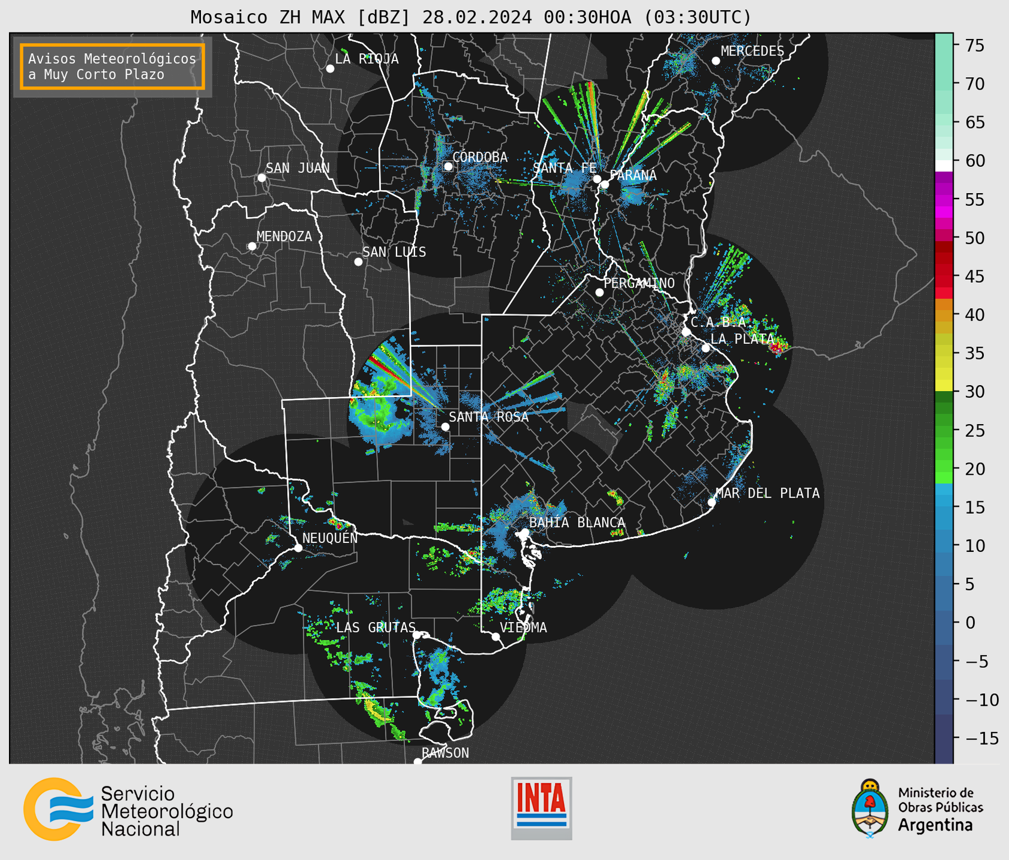The image size is (1009, 860).
Task: Click the C.A.B.A. city marker dot
Action: (x=687, y=332)
